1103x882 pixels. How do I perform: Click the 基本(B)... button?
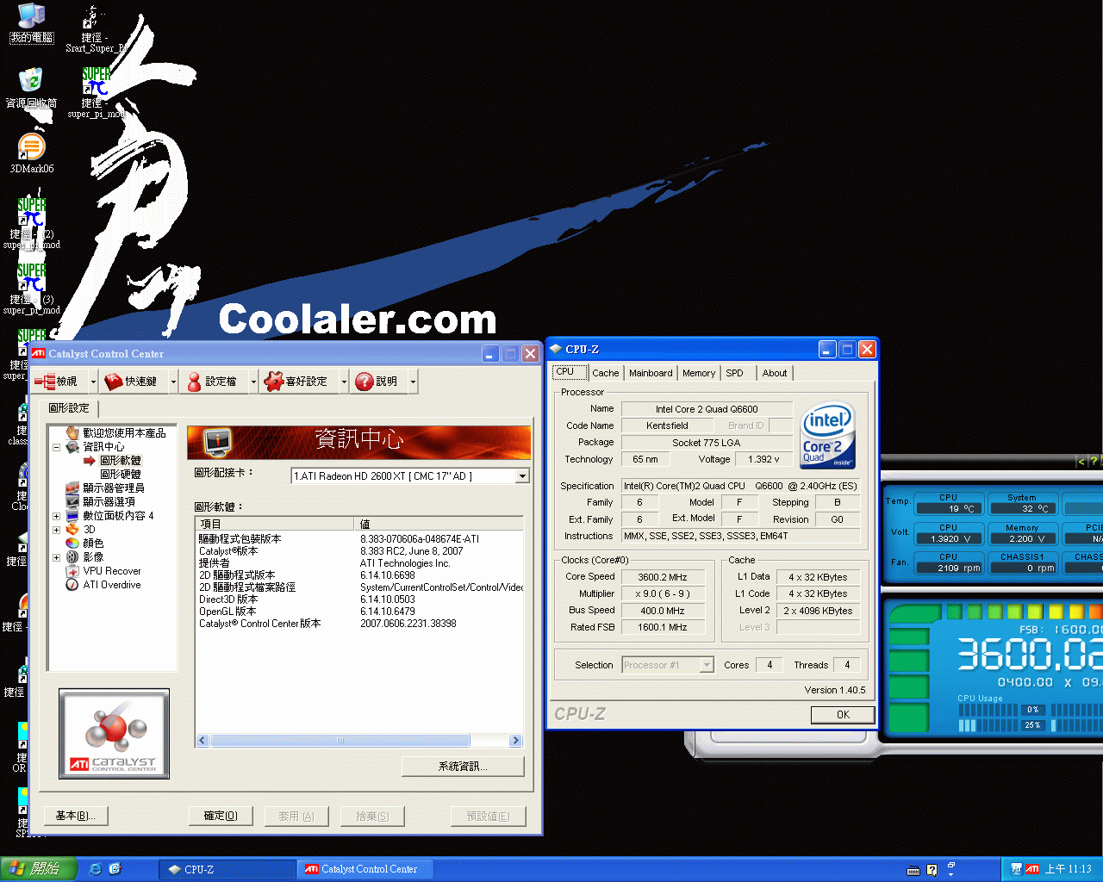(x=75, y=816)
